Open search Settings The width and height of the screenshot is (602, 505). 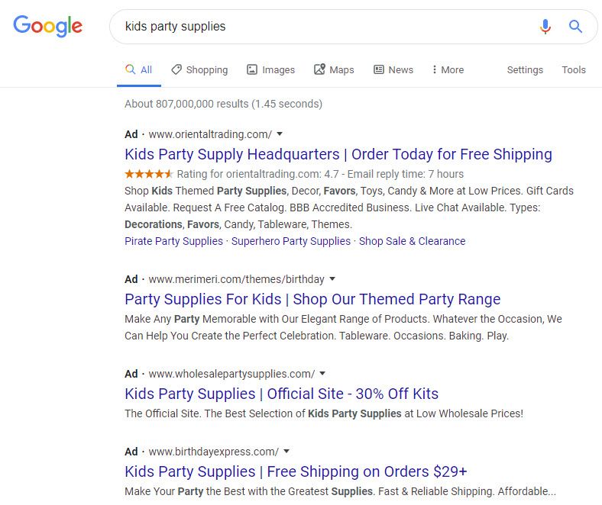525,69
